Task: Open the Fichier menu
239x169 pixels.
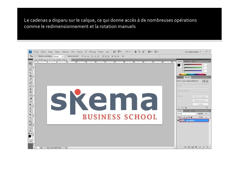Action: (x=36, y=52)
